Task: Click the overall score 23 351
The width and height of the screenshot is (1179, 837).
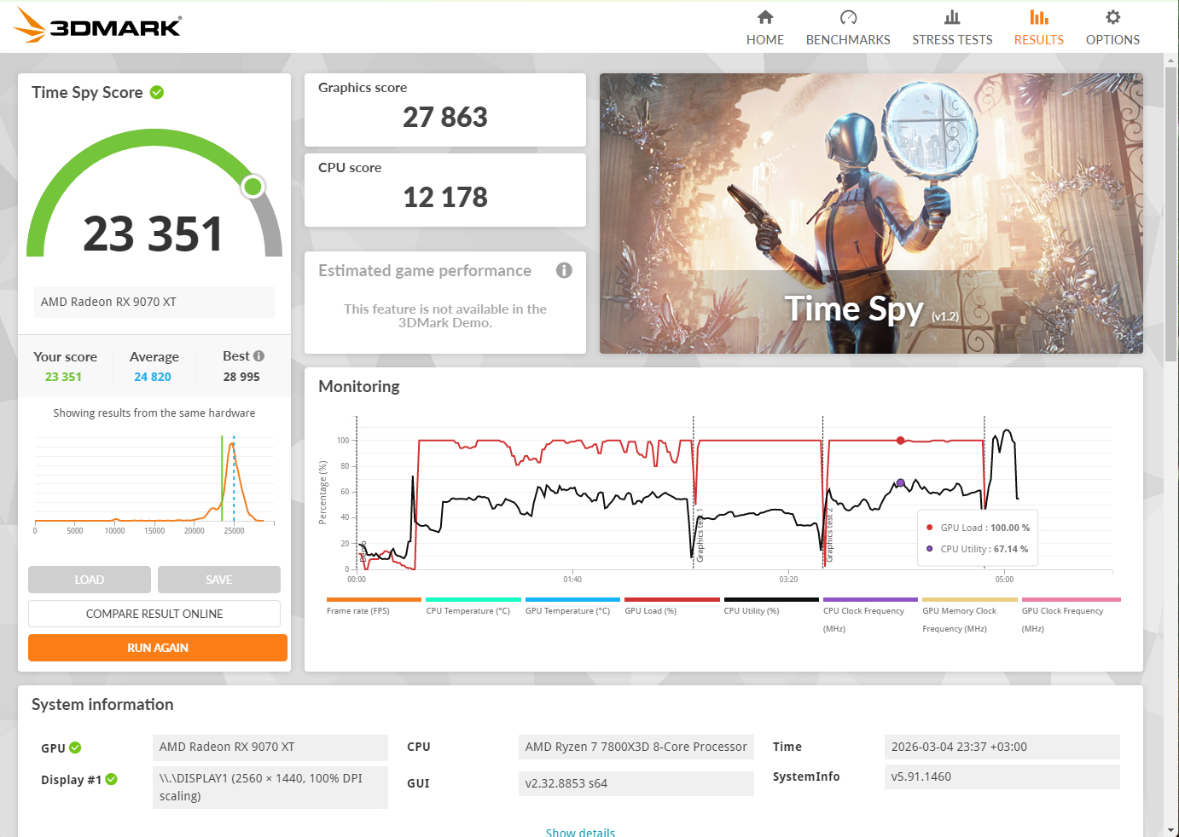Action: (153, 234)
